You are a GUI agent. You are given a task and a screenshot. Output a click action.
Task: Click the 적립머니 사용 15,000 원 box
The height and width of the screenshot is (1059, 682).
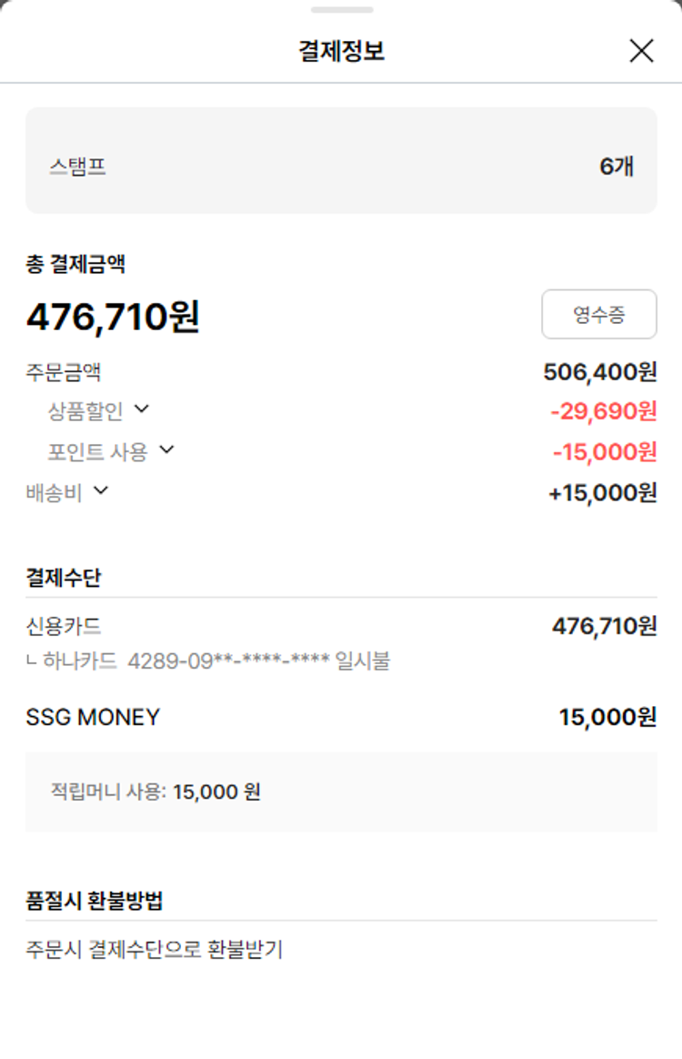point(340,792)
